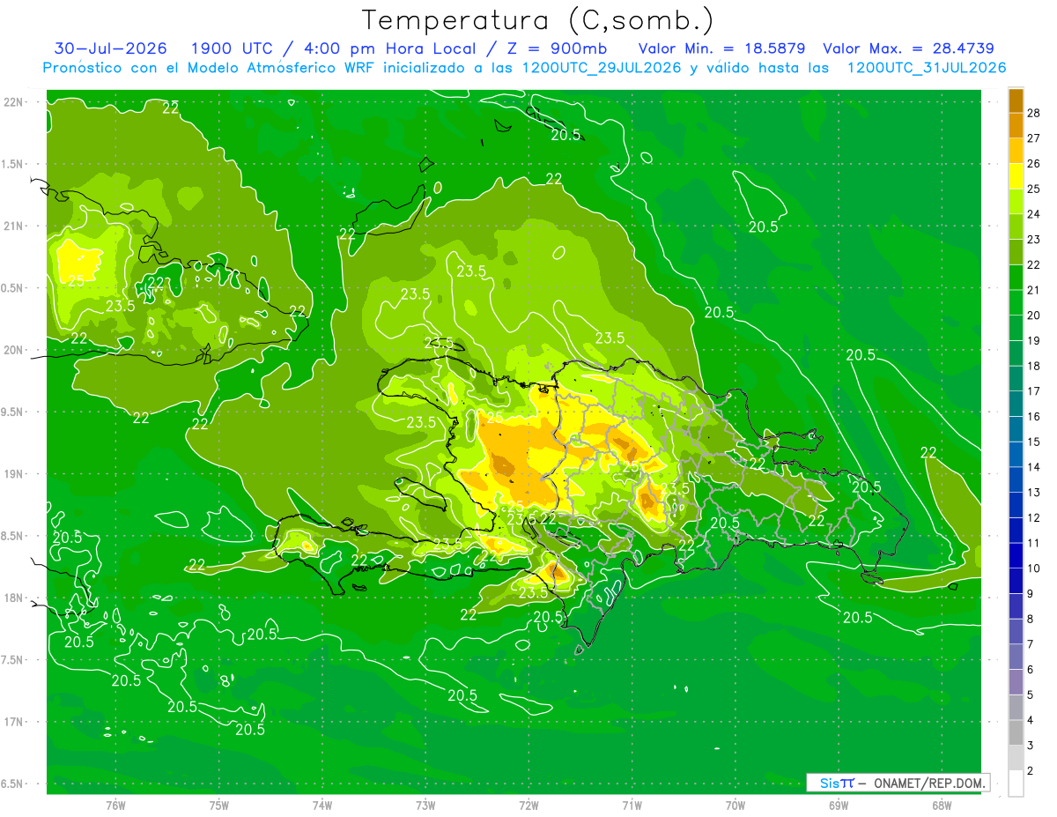Viewport: 1057px width, 817px height.
Task: Click the '17N' latitude axis label
Action: pyautogui.click(x=14, y=722)
